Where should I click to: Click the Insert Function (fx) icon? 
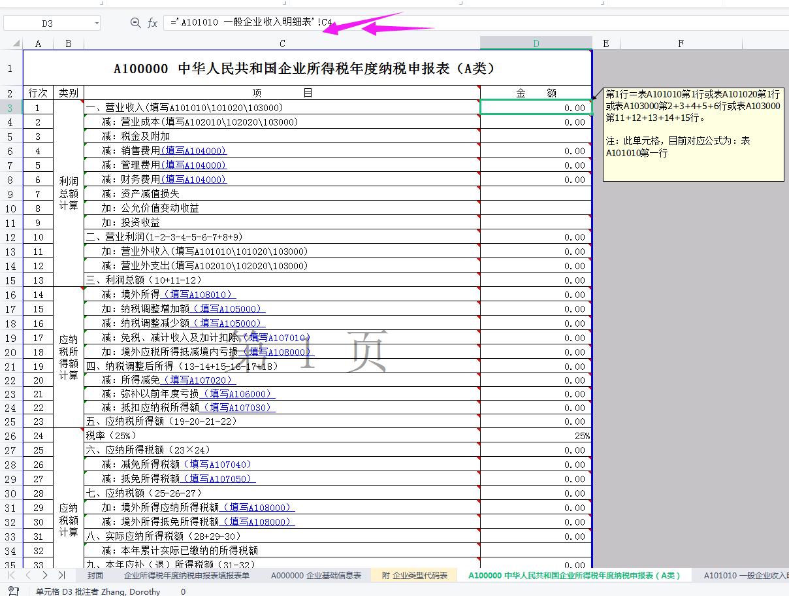(x=152, y=22)
